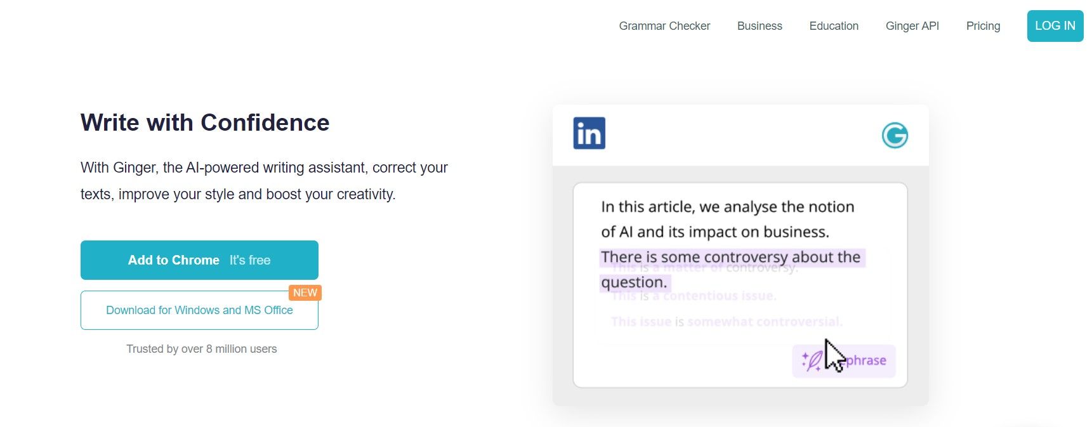
Task: Click the Rephrase quill icon
Action: tap(812, 361)
